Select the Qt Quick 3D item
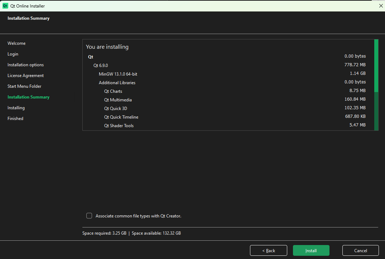Viewport: 385px width, 259px height. (x=115, y=109)
